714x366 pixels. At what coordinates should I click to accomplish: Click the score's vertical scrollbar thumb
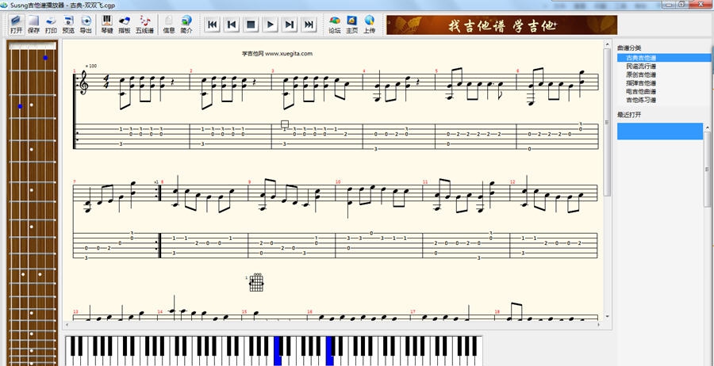[x=607, y=122]
